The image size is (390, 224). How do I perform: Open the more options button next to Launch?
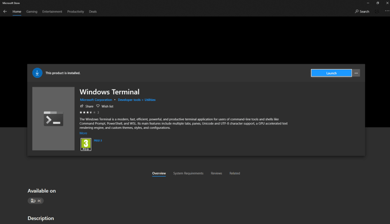point(356,73)
